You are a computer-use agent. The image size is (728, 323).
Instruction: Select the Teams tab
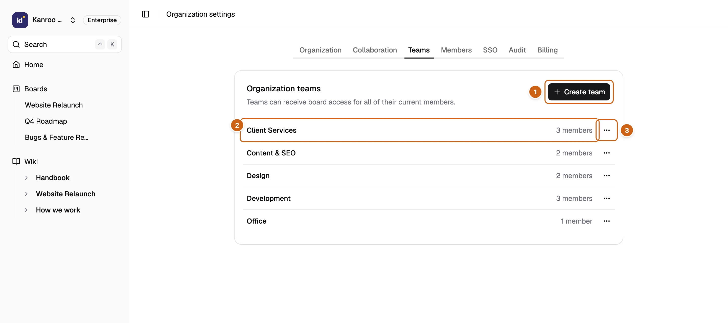[x=419, y=50]
